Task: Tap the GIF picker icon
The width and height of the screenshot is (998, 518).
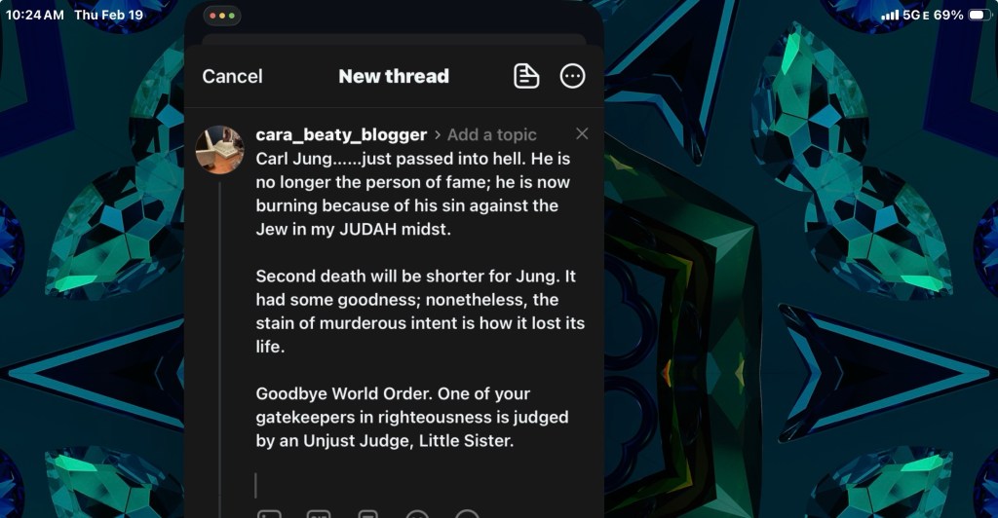Action: (319, 513)
